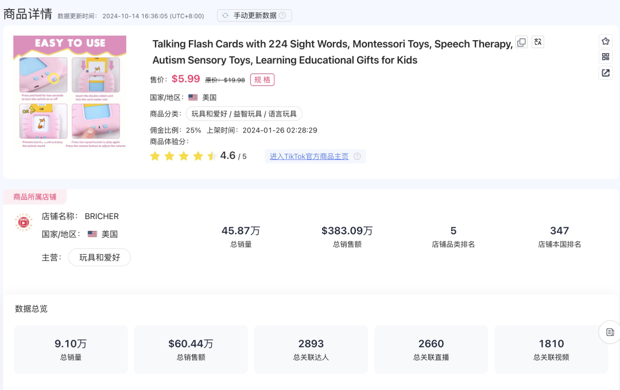
Task: Click the 玩具和爱好 main category pill
Action: coord(99,258)
